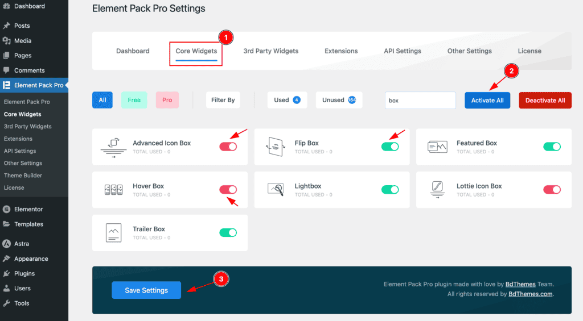The width and height of the screenshot is (583, 321).
Task: Click the Users person icon
Action: tap(6, 288)
